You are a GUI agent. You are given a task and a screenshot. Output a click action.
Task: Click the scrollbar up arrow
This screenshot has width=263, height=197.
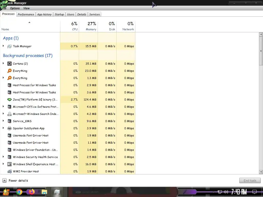point(261,34)
